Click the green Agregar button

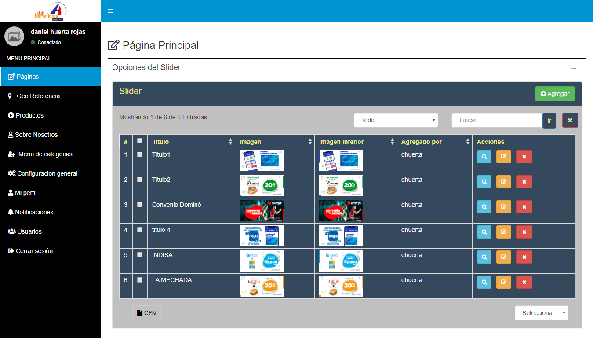click(x=555, y=94)
